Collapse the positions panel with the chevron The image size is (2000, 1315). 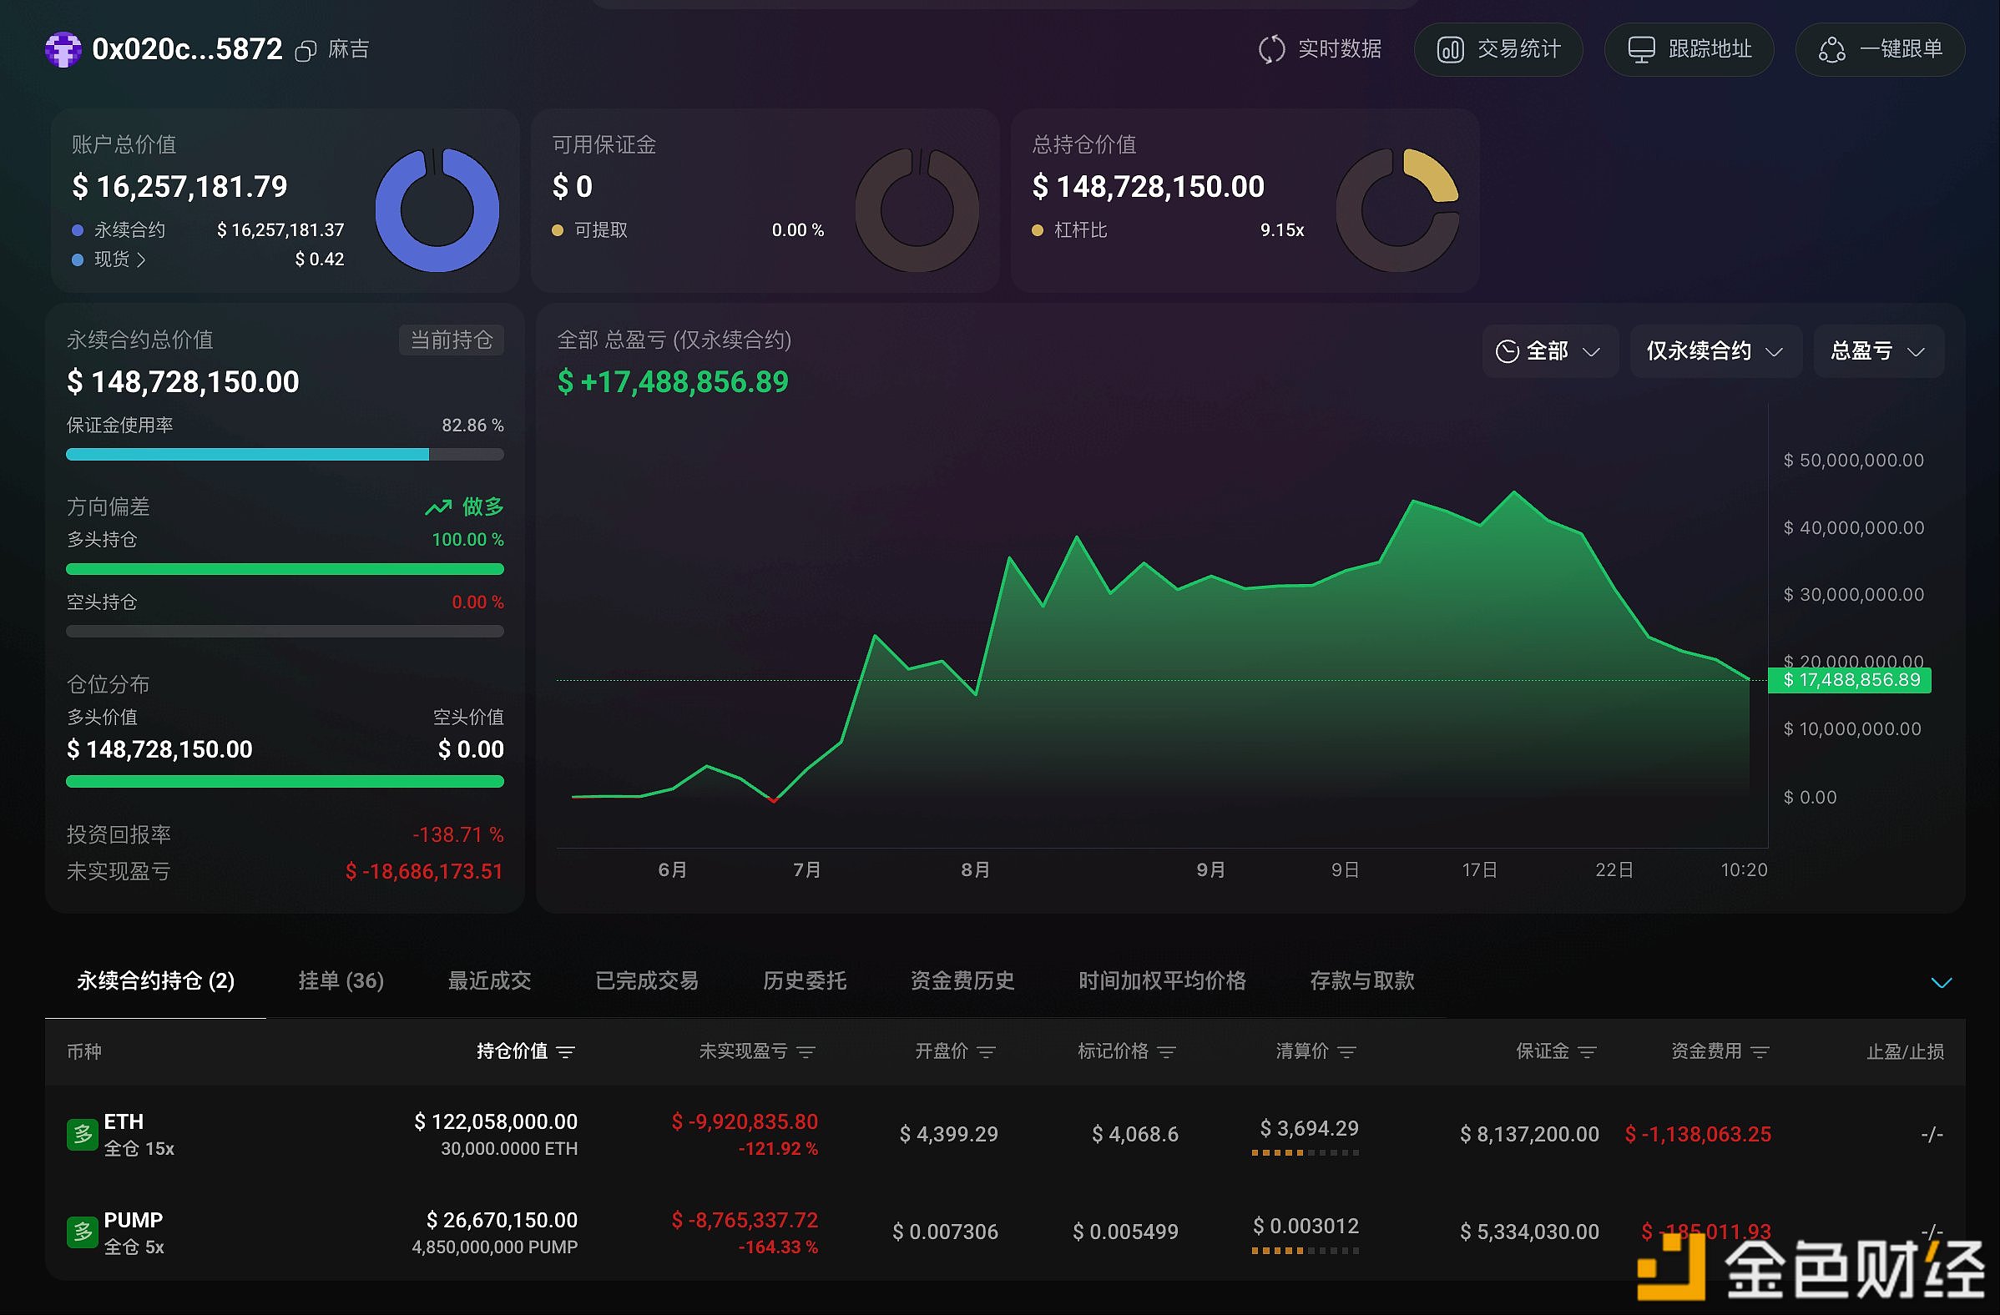click(1941, 982)
